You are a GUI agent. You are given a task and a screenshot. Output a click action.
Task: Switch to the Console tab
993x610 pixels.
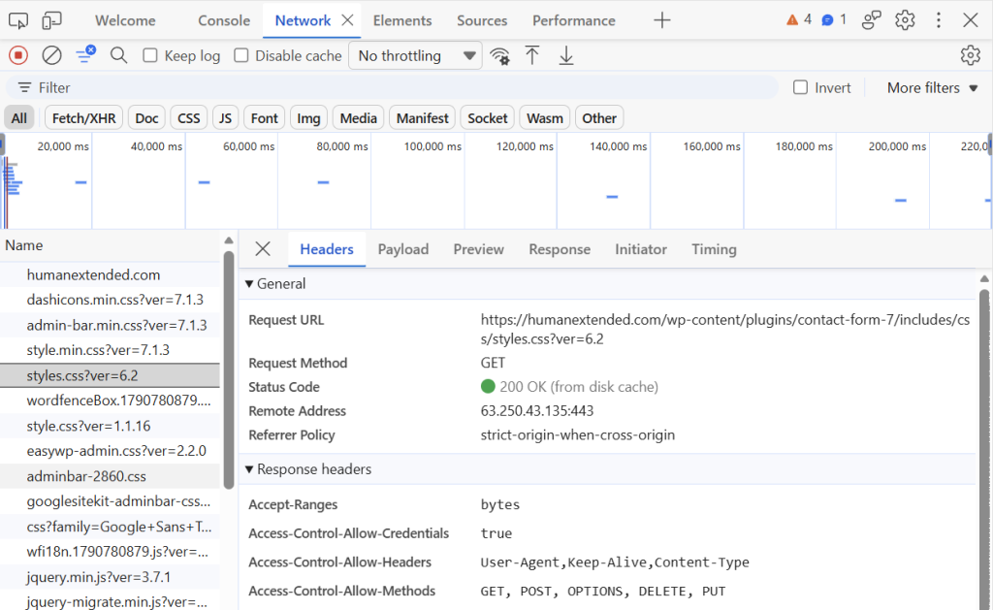[224, 20]
